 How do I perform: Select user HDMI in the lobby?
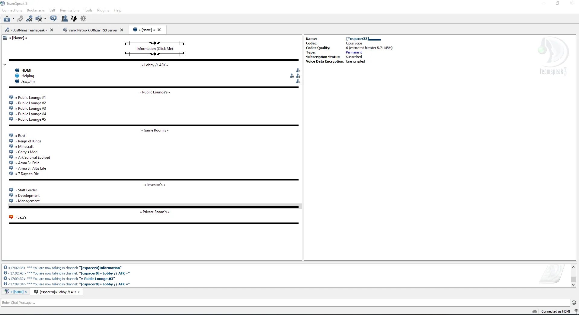click(26, 70)
